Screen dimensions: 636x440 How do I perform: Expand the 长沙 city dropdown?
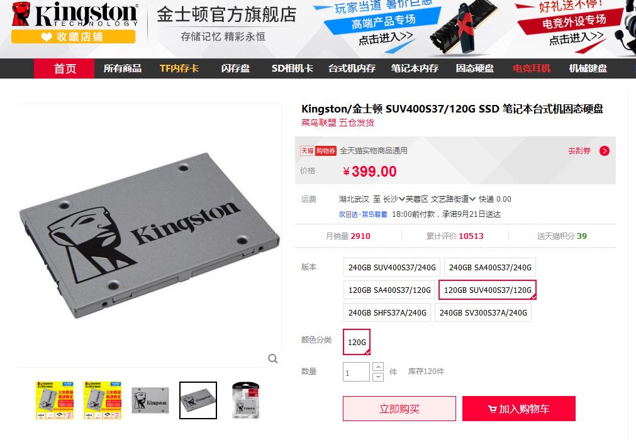(394, 199)
